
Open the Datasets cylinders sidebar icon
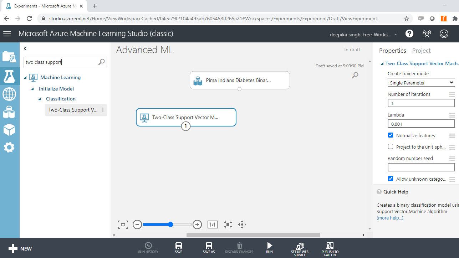coord(9,112)
